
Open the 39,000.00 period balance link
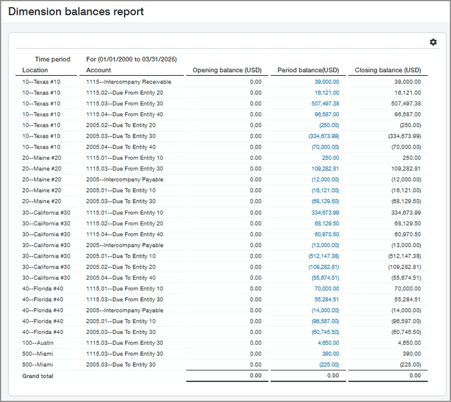(326, 82)
